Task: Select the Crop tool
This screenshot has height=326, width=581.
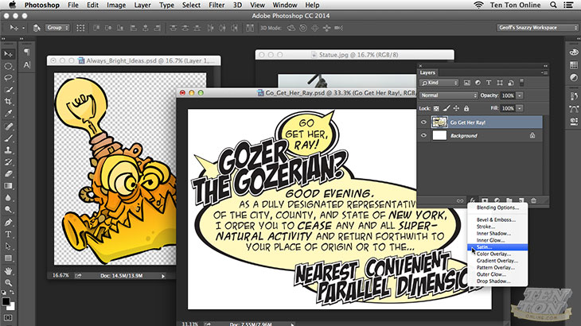Action: coord(10,102)
